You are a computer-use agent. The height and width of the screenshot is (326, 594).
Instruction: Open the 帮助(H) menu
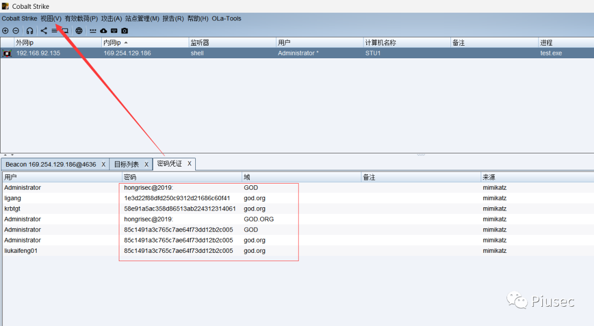[198, 19]
